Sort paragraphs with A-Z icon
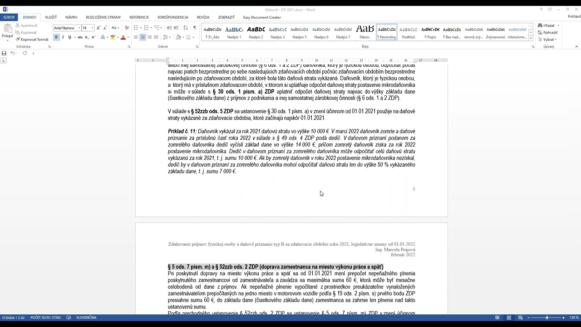The height and width of the screenshot is (327, 581). click(186, 28)
